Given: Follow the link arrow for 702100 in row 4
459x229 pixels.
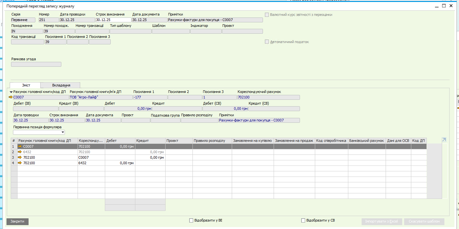Looking at the screenshot, I should coord(20,163).
